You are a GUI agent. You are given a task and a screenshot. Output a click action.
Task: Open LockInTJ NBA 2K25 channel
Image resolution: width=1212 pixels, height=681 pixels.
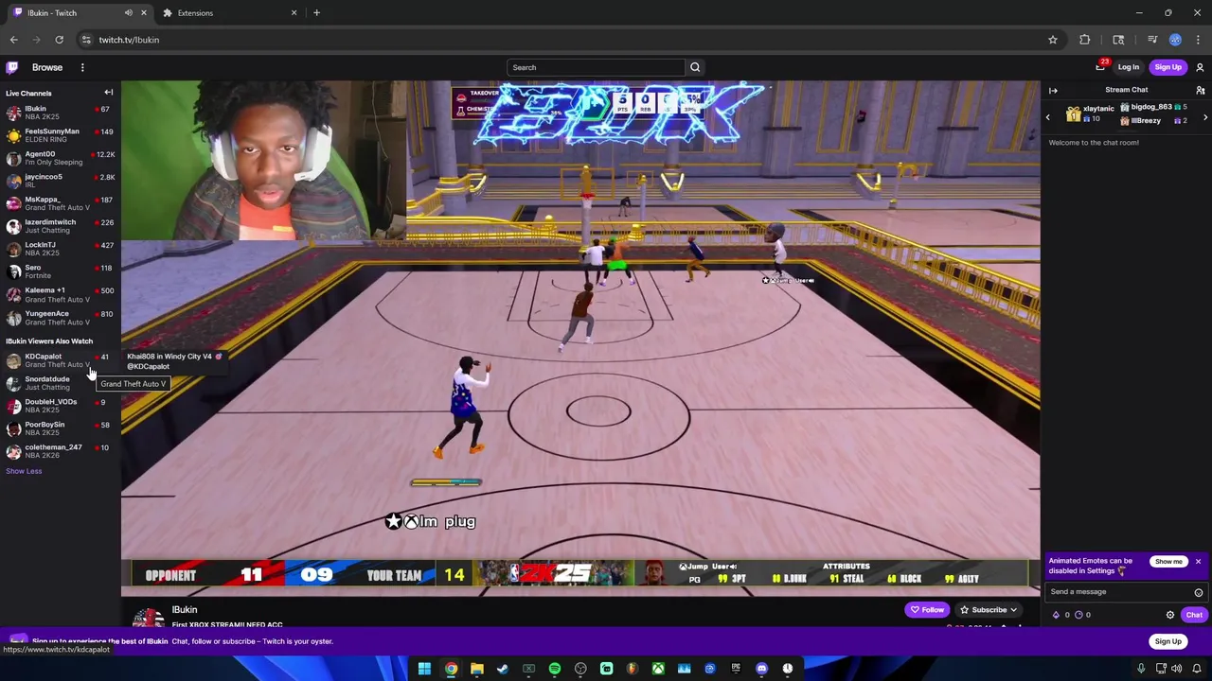tap(60, 249)
